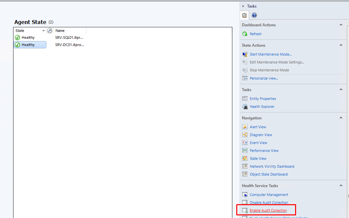Click the Entity Properties icon
The width and height of the screenshot is (349, 218).
(x=245, y=99)
